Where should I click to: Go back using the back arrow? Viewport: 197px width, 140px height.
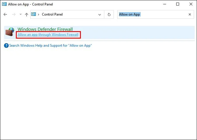point(5,14)
